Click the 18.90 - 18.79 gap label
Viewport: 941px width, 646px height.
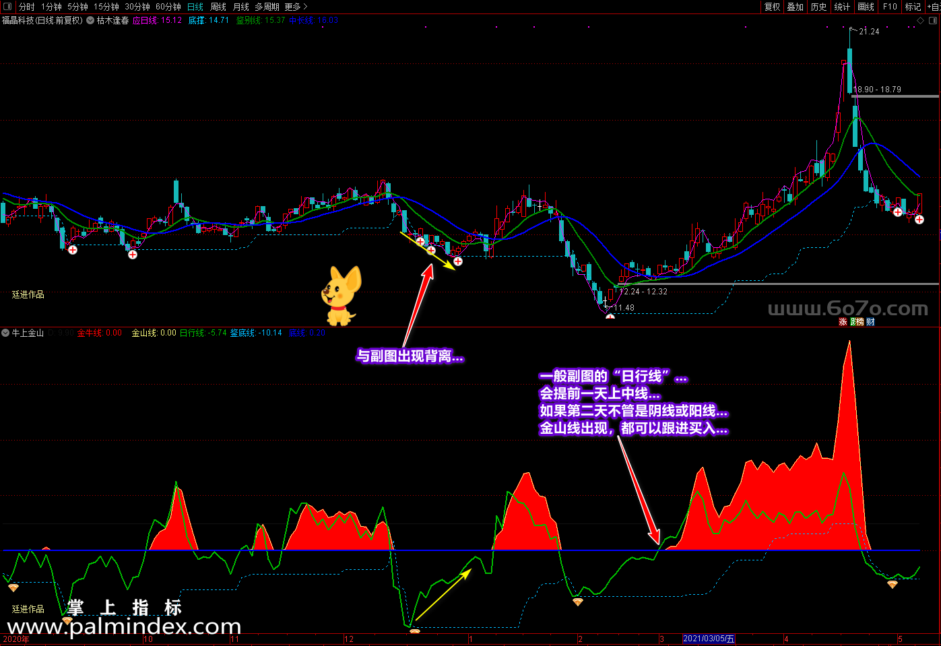coord(877,90)
